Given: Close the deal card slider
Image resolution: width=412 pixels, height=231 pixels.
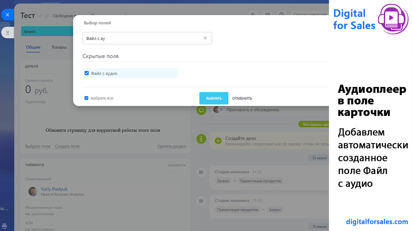Looking at the screenshot, I should click(7, 15).
